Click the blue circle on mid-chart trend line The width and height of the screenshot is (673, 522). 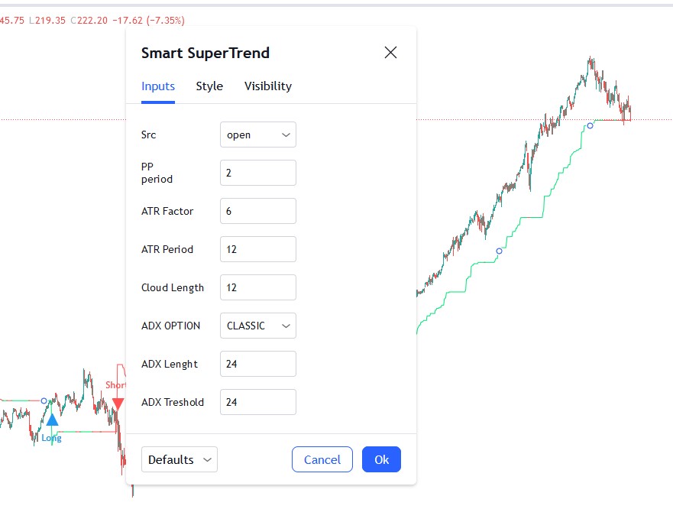pos(499,251)
